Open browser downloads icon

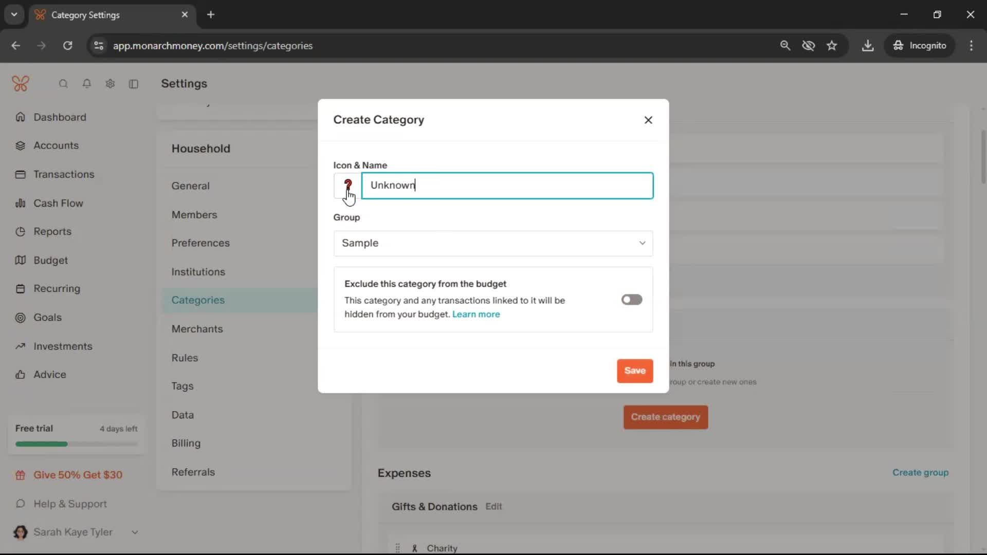click(x=867, y=46)
